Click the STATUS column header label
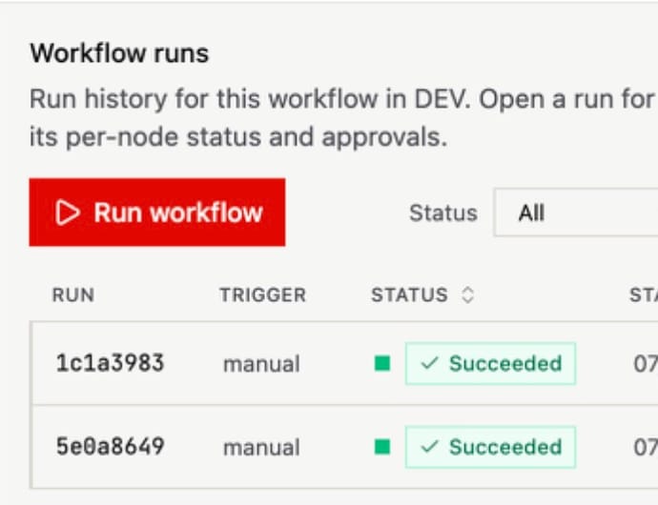This screenshot has width=658, height=505. [409, 294]
